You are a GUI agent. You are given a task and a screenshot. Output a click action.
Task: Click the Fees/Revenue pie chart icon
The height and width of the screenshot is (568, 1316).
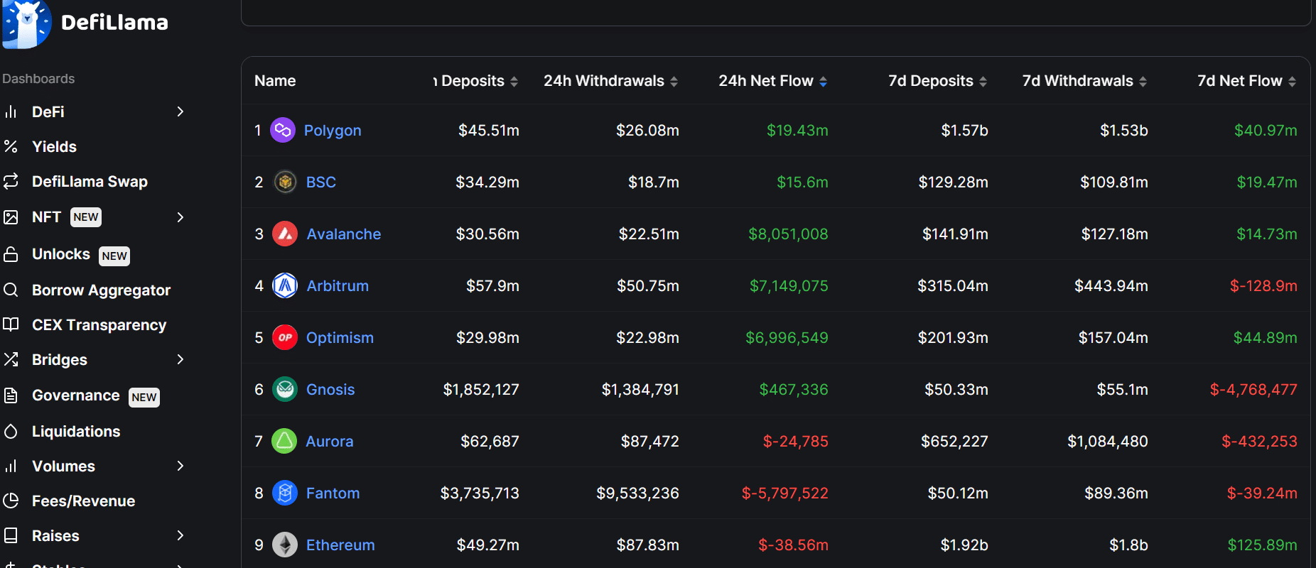point(11,501)
